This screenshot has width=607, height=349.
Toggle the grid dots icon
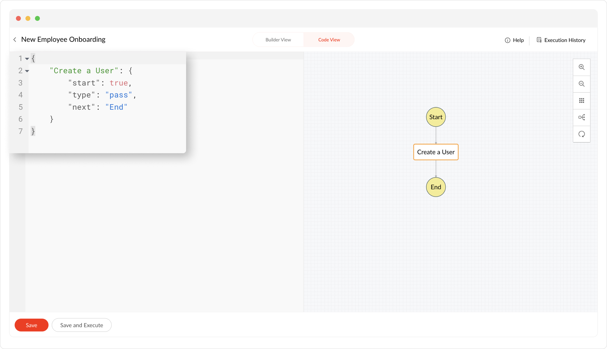(582, 101)
